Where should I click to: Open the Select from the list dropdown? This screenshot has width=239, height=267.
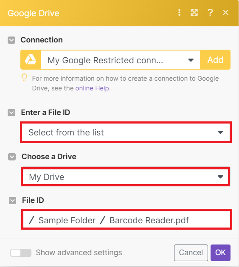[126, 132]
